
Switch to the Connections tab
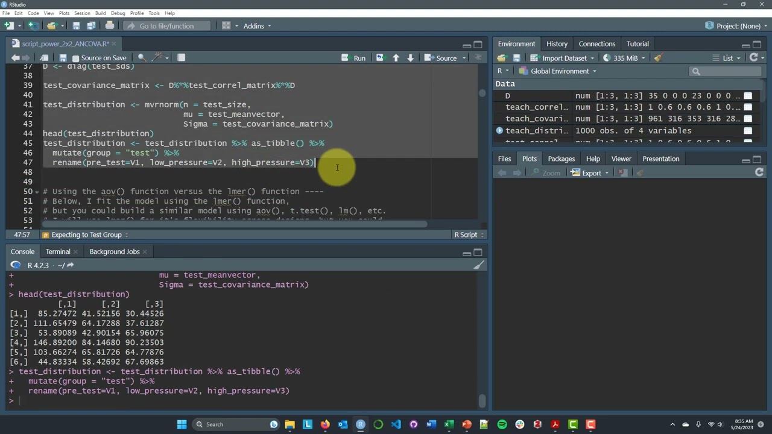(596, 44)
